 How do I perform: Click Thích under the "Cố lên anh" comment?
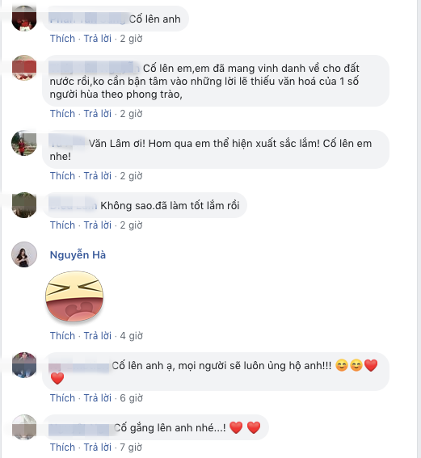[62, 39]
